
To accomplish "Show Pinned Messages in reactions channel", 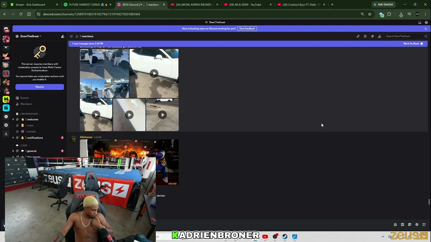I will (372, 36).
